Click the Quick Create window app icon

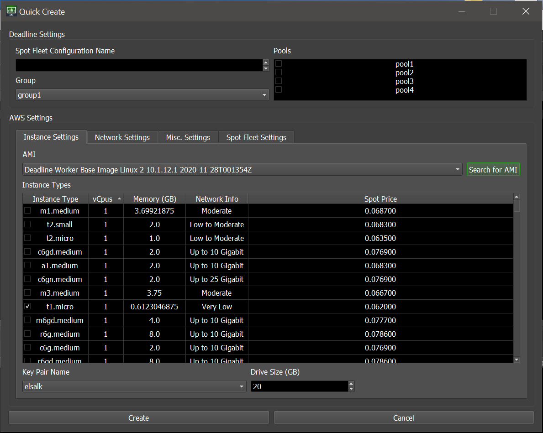11,11
